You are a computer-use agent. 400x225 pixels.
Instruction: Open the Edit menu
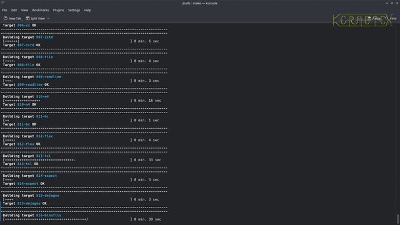[x=14, y=10]
